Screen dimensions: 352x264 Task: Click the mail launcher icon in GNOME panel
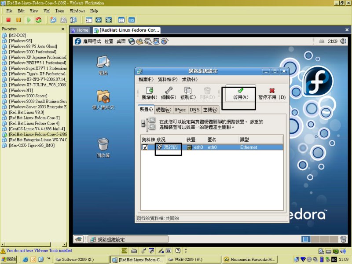click(139, 41)
